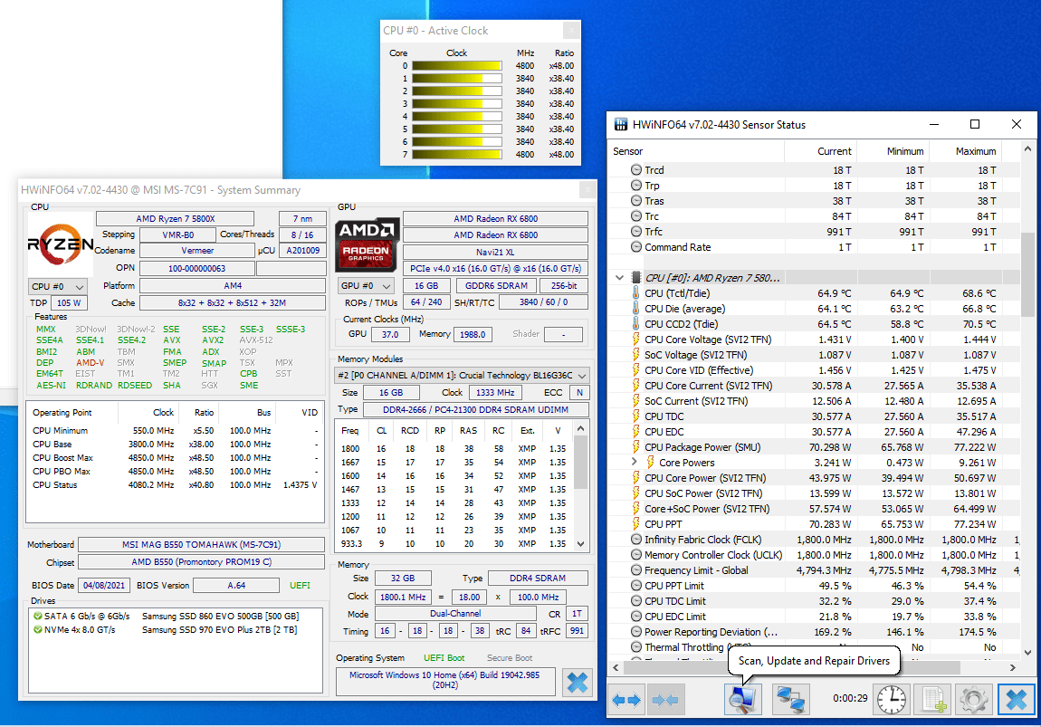The height and width of the screenshot is (727, 1041).
Task: Click the 1800 XMP memory frequency row
Action: pos(454,449)
